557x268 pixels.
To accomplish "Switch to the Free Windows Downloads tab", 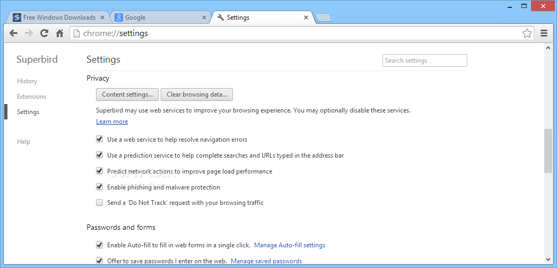I will [x=59, y=17].
